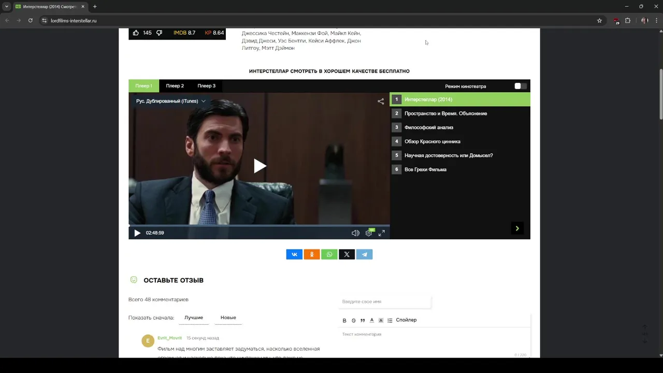
Task: Open the red extension with badge 29
Action: [x=616, y=21]
